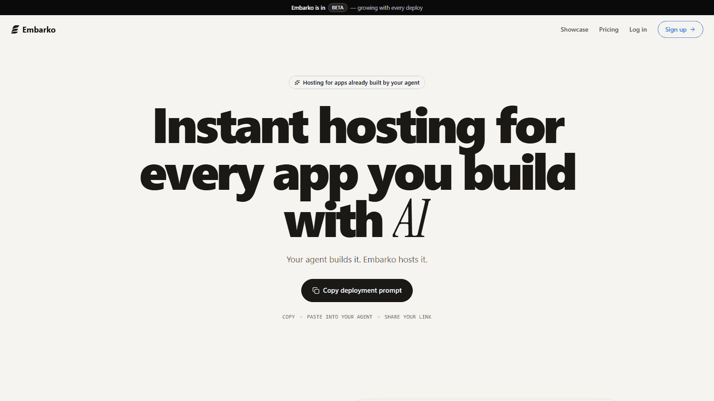Click 'growing with every deploy' banner text
This screenshot has width=714, height=401.
(x=390, y=8)
